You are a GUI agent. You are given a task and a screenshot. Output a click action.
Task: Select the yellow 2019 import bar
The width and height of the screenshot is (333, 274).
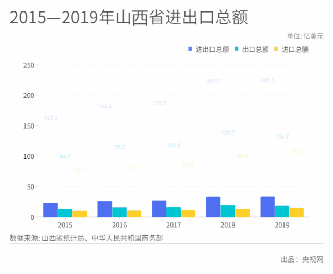[x=297, y=213]
